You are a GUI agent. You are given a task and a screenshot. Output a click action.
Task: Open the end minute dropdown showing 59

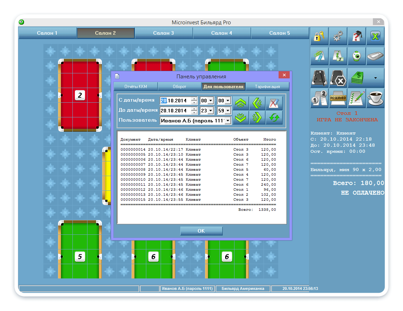coord(228,111)
